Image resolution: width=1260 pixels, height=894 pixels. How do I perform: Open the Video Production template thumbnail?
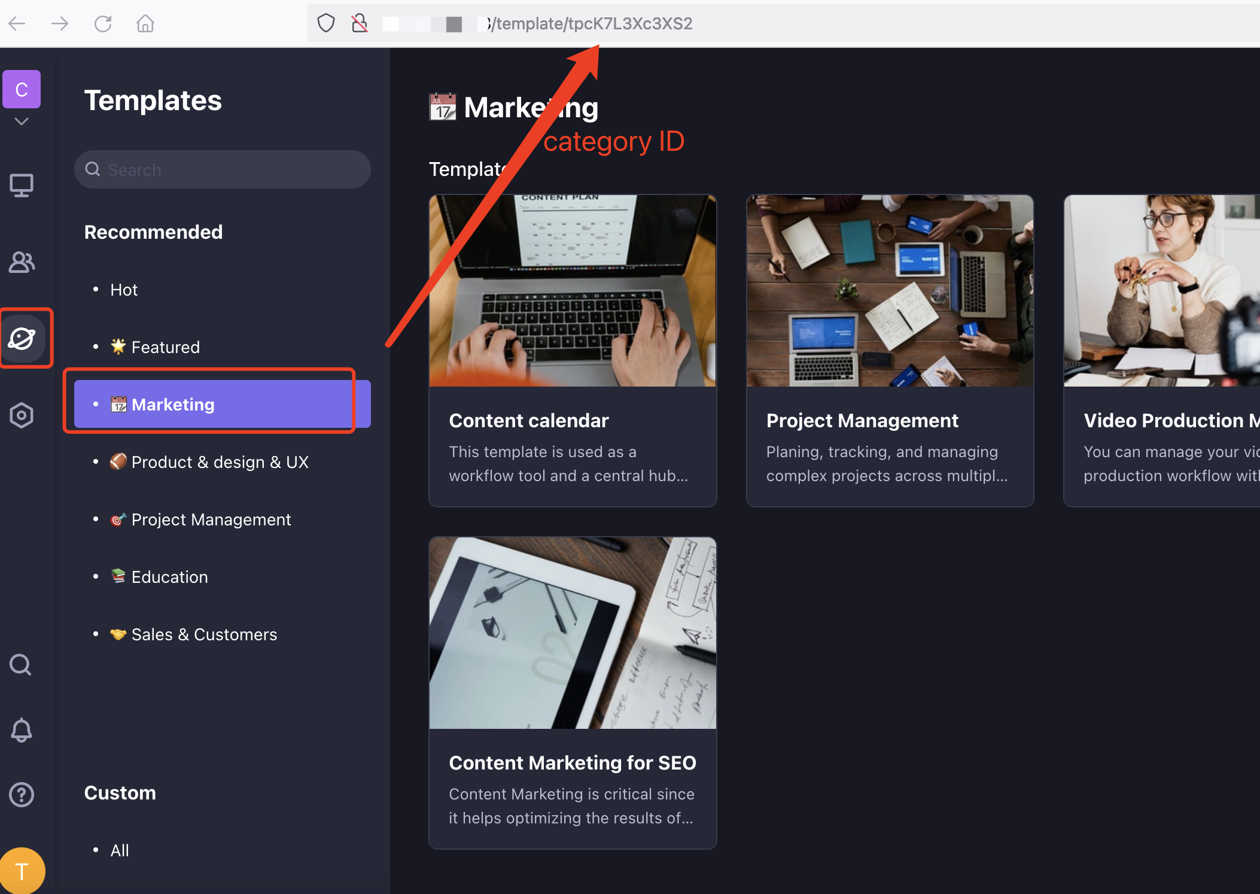point(1162,291)
